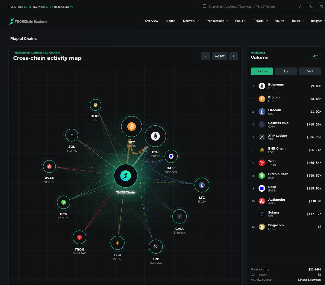
Task: Click Connected count 12
Action: pyautogui.click(x=319, y=275)
